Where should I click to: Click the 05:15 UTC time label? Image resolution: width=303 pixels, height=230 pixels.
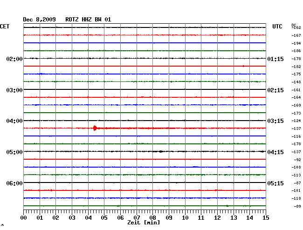click(x=275, y=183)
